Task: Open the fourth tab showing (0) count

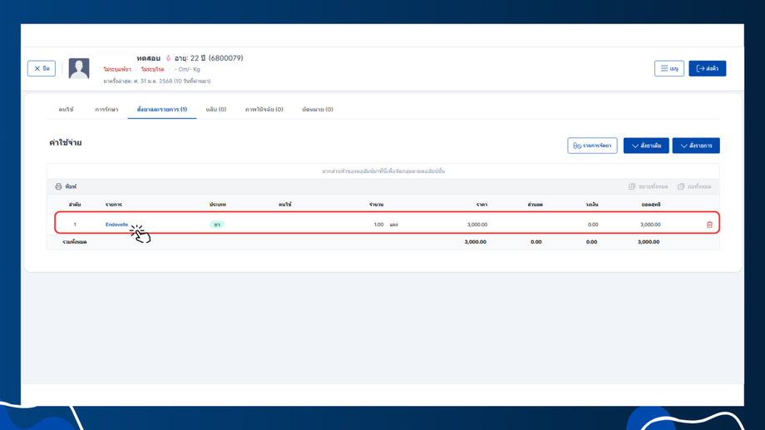Action: tap(216, 109)
